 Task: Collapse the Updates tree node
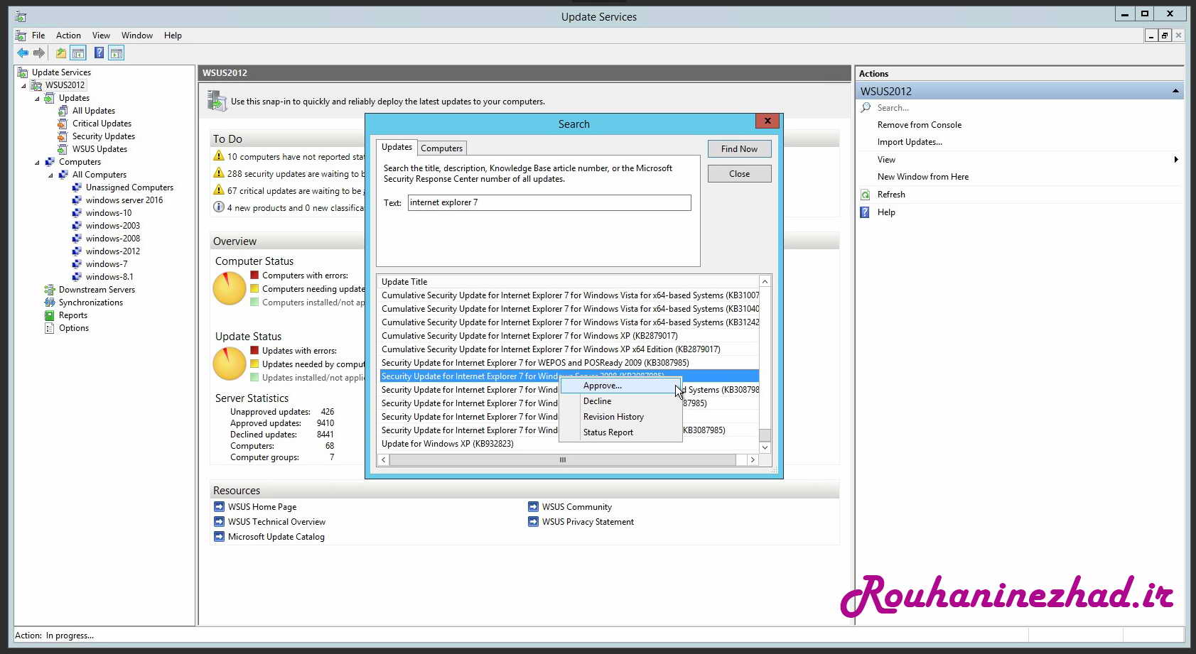pos(37,99)
